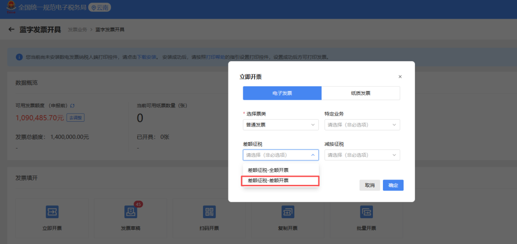Open the 下载安装 link

click(x=147, y=57)
